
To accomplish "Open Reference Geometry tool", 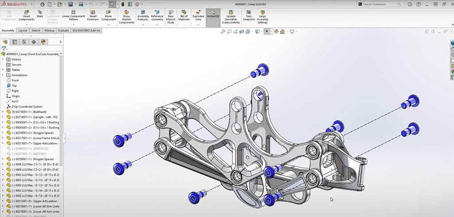I will 157,16.
